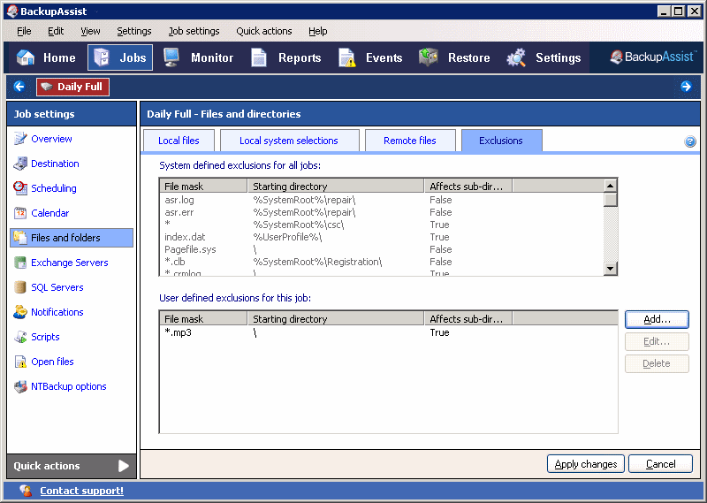The image size is (707, 503).
Task: Open the Settings gear icon in toolbar
Action: point(516,57)
